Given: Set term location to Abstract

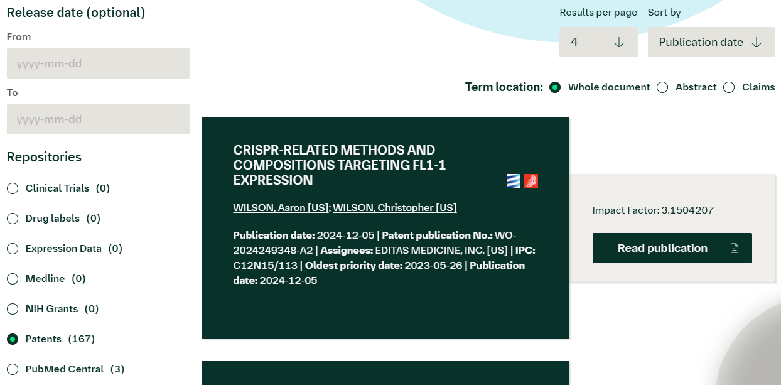Looking at the screenshot, I should [x=662, y=87].
